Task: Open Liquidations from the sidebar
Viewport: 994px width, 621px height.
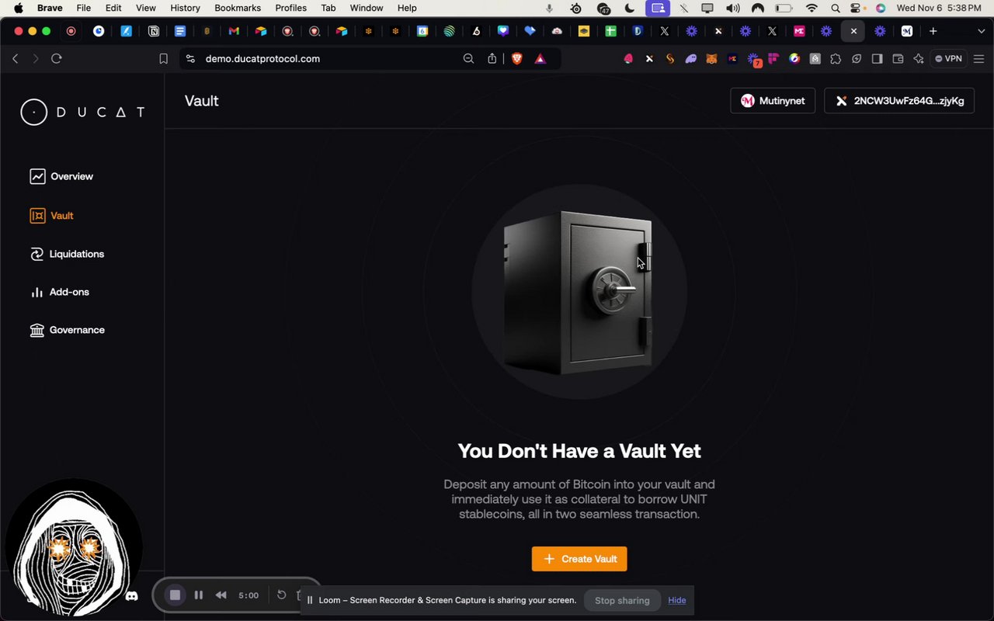Action: (x=67, y=254)
